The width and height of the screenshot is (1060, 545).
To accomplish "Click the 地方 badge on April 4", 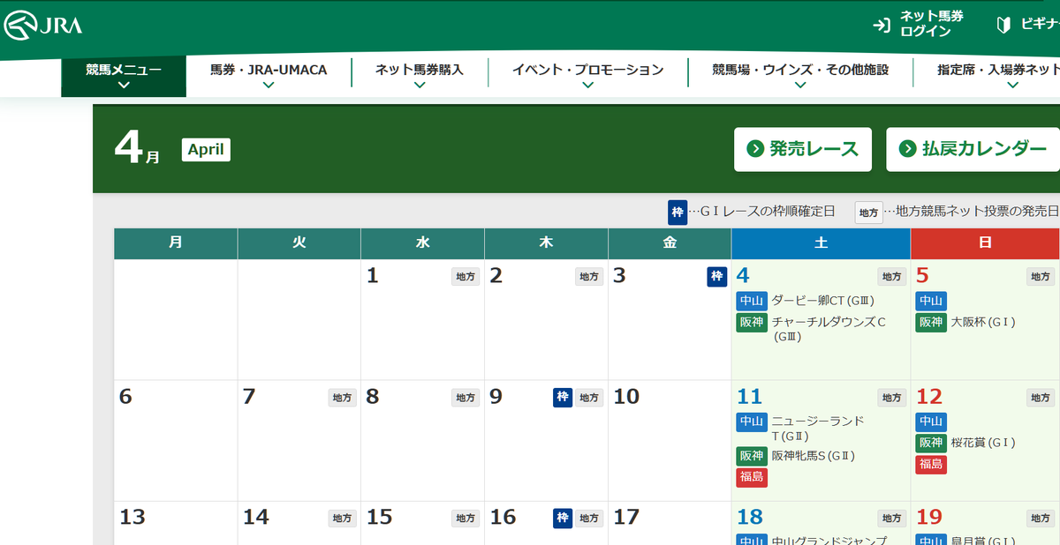I will tap(892, 277).
